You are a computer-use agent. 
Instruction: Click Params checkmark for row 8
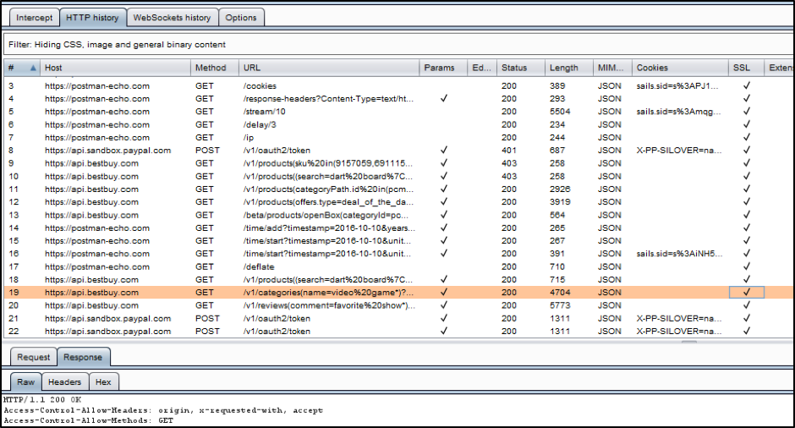point(444,151)
